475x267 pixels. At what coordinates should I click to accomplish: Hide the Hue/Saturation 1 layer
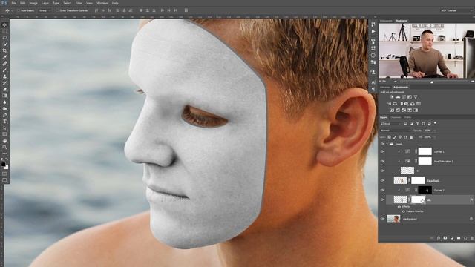pos(382,161)
